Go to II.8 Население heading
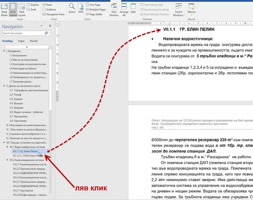 click(x=18, y=121)
